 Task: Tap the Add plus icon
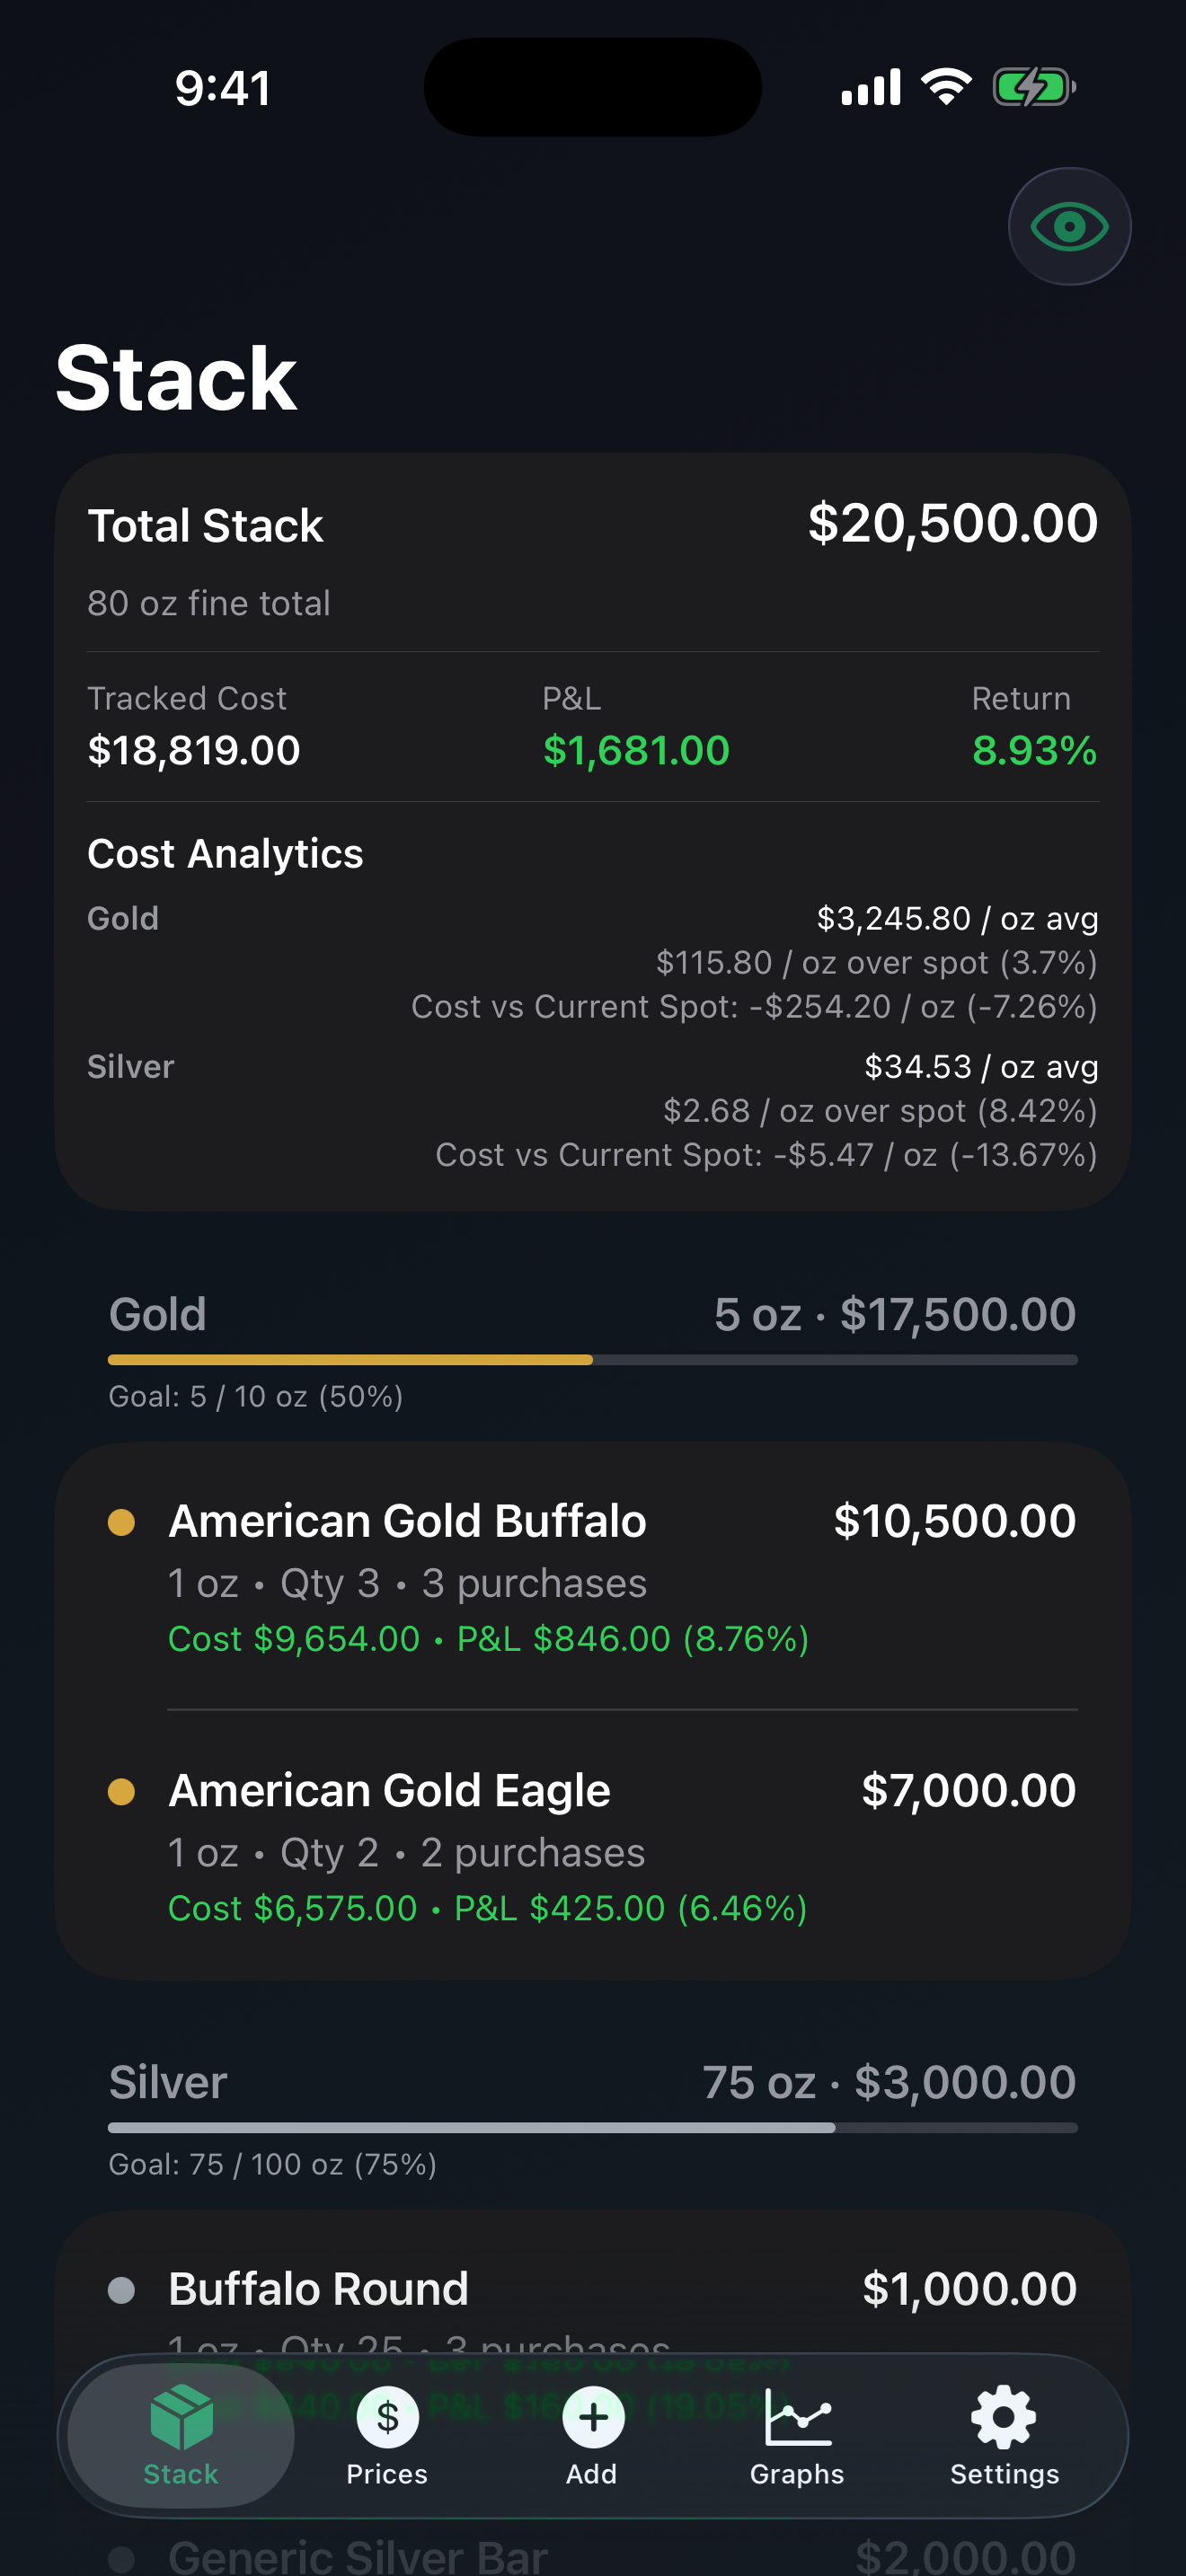593,2417
